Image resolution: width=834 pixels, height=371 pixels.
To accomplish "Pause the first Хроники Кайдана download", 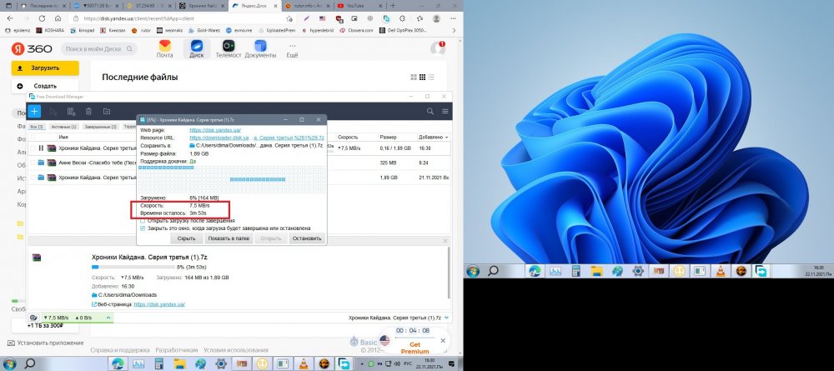I will coord(40,148).
